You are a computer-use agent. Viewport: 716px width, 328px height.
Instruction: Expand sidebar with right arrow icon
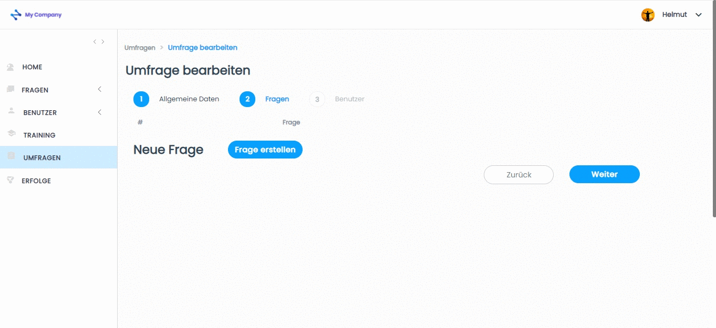click(x=103, y=41)
